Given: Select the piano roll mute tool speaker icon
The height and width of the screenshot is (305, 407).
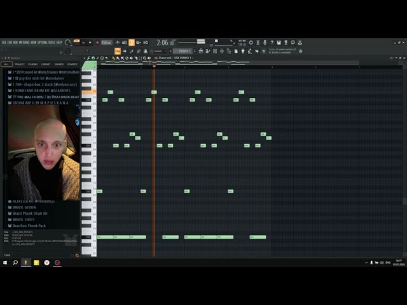Looking at the screenshot, I should (x=132, y=58).
